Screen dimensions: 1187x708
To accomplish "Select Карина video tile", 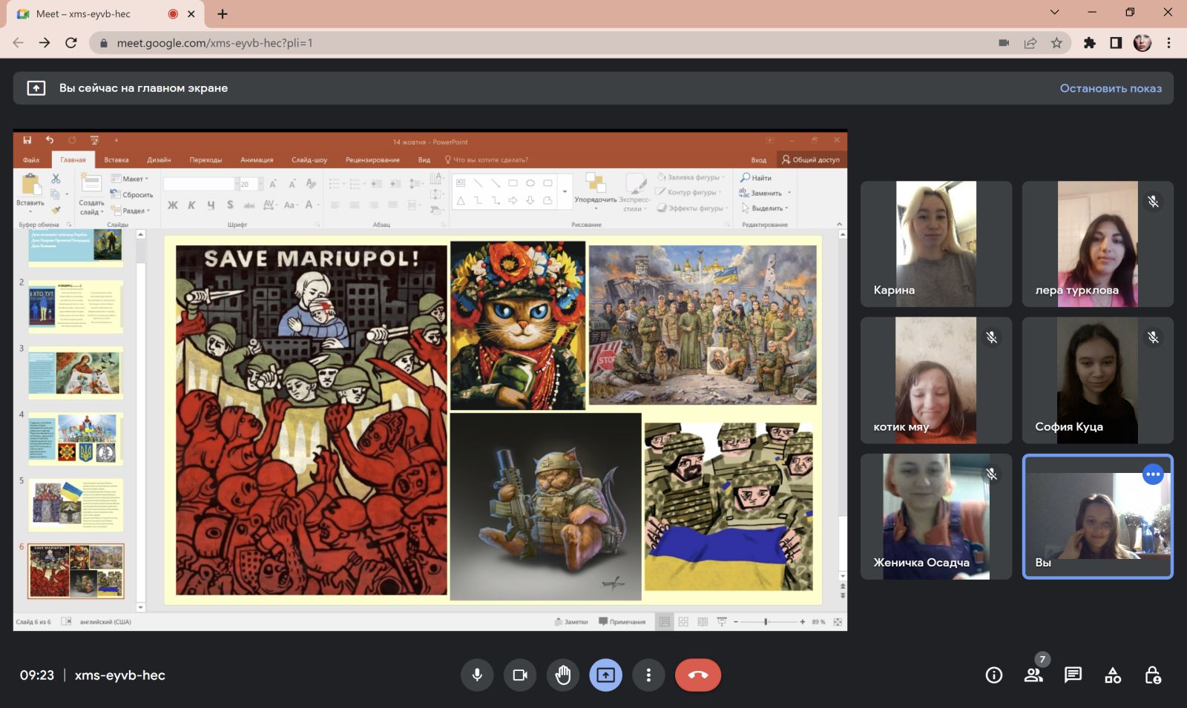I will tap(936, 244).
